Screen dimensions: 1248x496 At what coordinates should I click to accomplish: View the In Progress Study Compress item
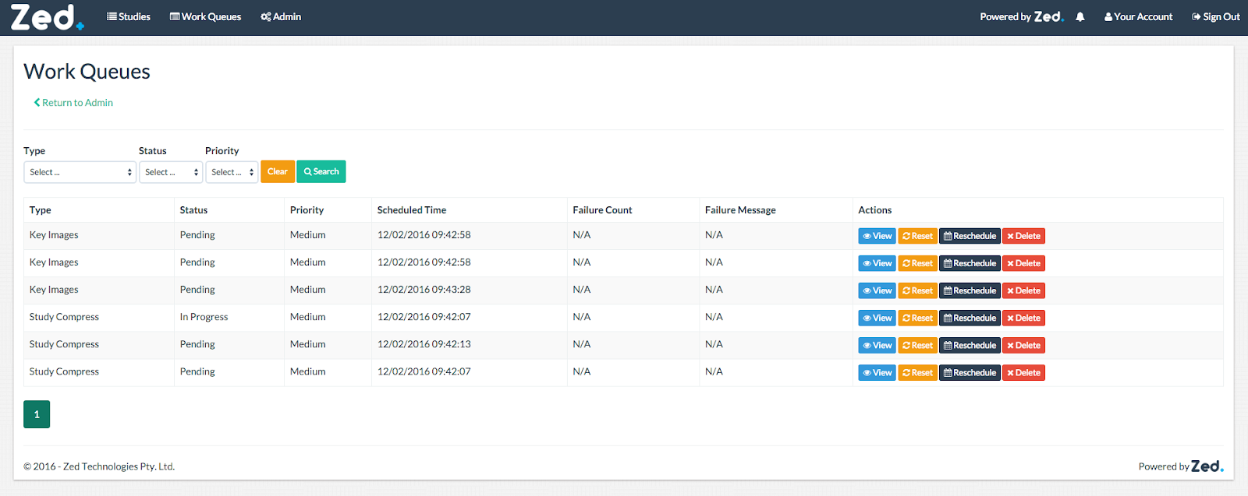point(877,318)
